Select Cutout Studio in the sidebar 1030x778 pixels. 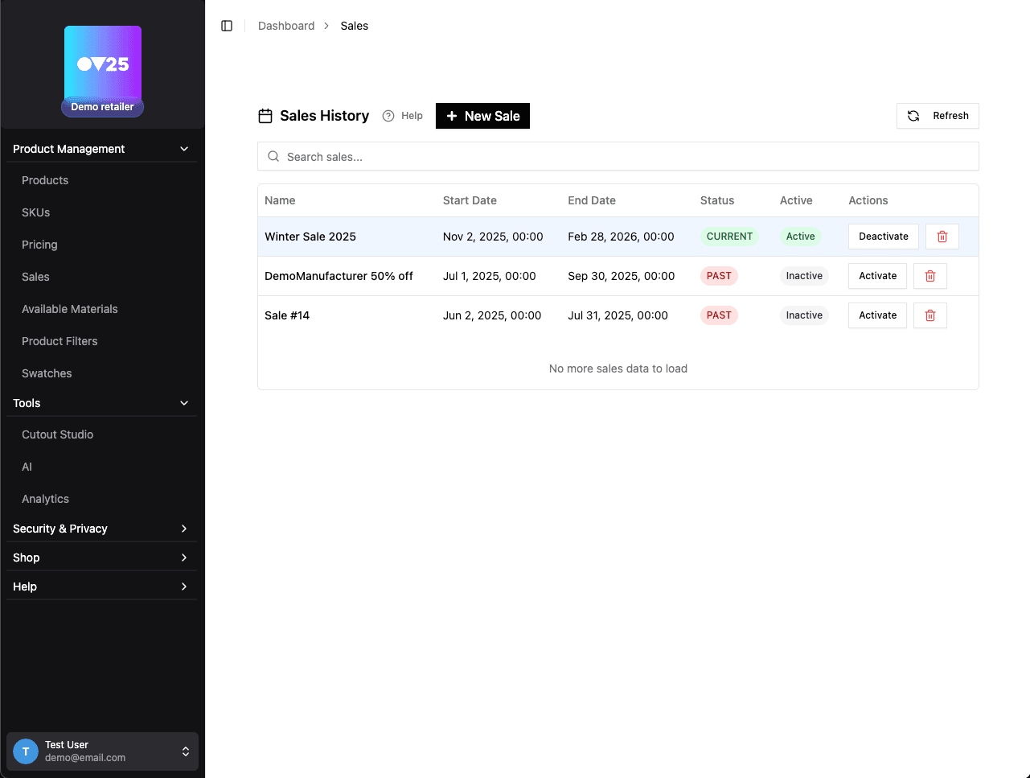point(57,434)
